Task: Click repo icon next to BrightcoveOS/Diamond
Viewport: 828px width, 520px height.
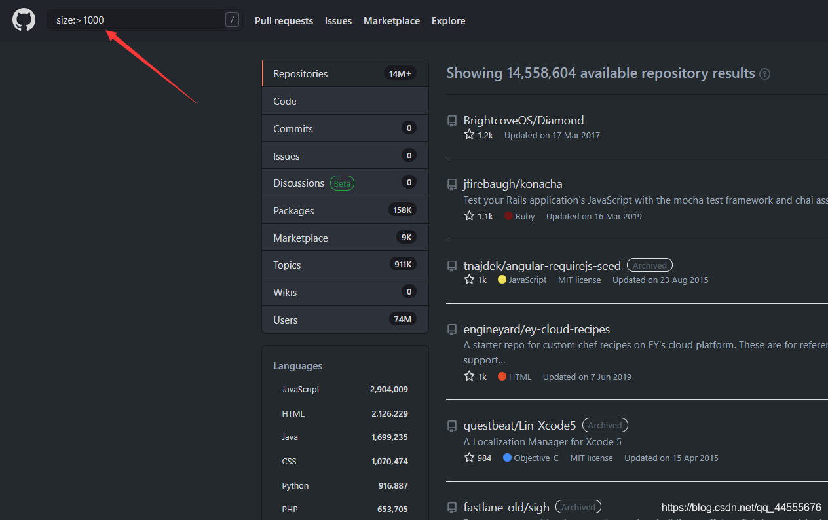Action: click(452, 121)
